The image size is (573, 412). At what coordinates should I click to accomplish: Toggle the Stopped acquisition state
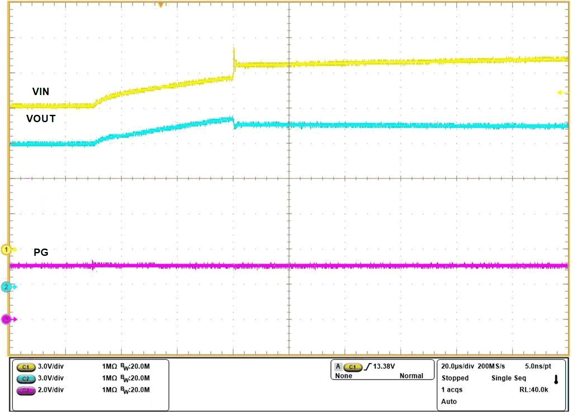454,378
